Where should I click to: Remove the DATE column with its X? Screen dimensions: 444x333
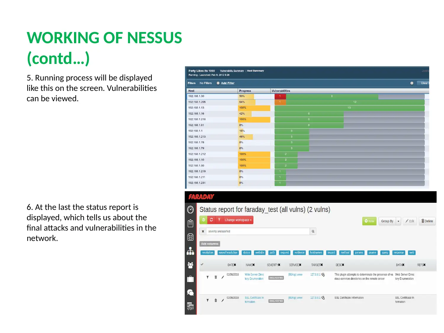click(235, 265)
